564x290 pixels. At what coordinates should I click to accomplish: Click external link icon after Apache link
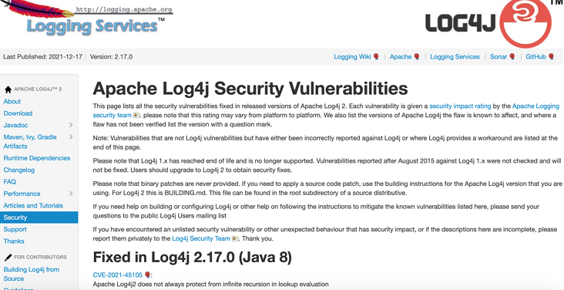(417, 56)
